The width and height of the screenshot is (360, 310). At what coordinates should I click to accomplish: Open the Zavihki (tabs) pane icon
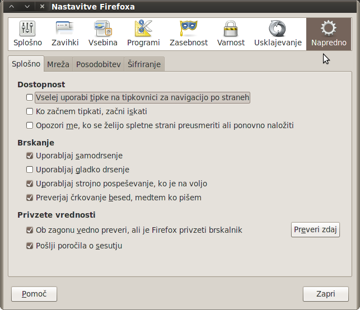click(65, 34)
